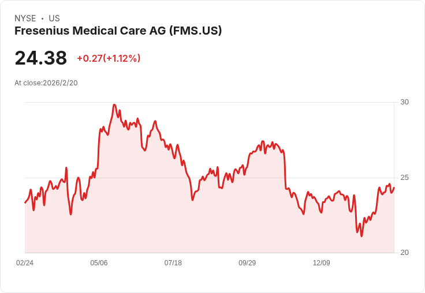Click the US market label
The height and width of the screenshot is (293, 425).
(54, 18)
